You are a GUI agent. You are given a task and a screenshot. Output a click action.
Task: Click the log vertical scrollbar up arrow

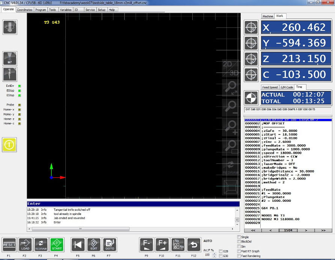(237, 210)
